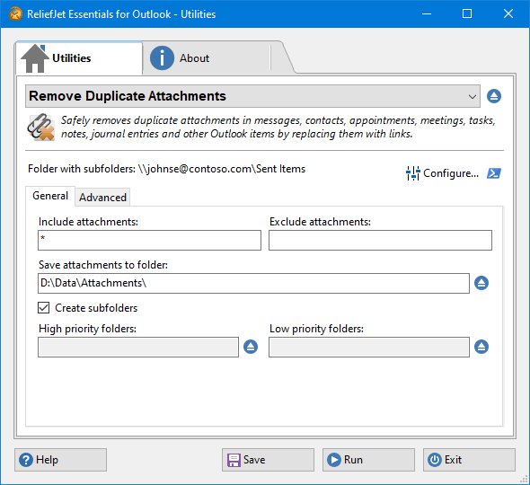Screen dimensions: 530x485
Task: Toggle the Create subfolders checkbox
Action: tap(44, 308)
